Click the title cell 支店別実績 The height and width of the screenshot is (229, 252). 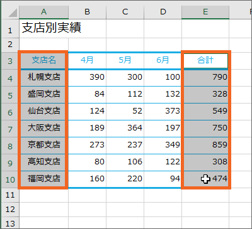43,29
